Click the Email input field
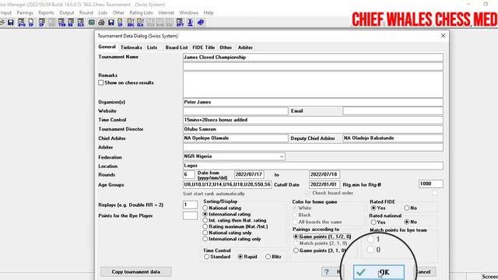498x280 pixels. pos(393,110)
